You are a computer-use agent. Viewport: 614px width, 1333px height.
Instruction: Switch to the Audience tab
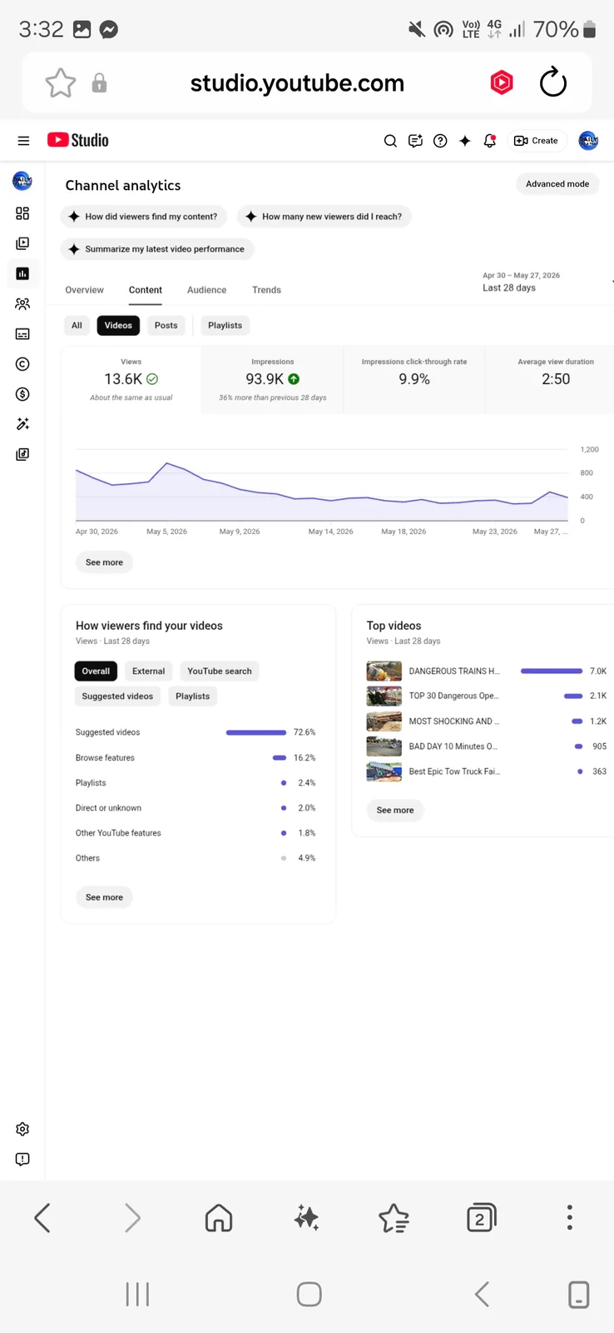206,290
